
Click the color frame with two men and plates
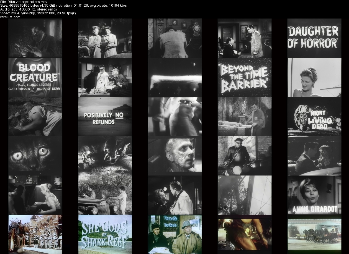175,234
